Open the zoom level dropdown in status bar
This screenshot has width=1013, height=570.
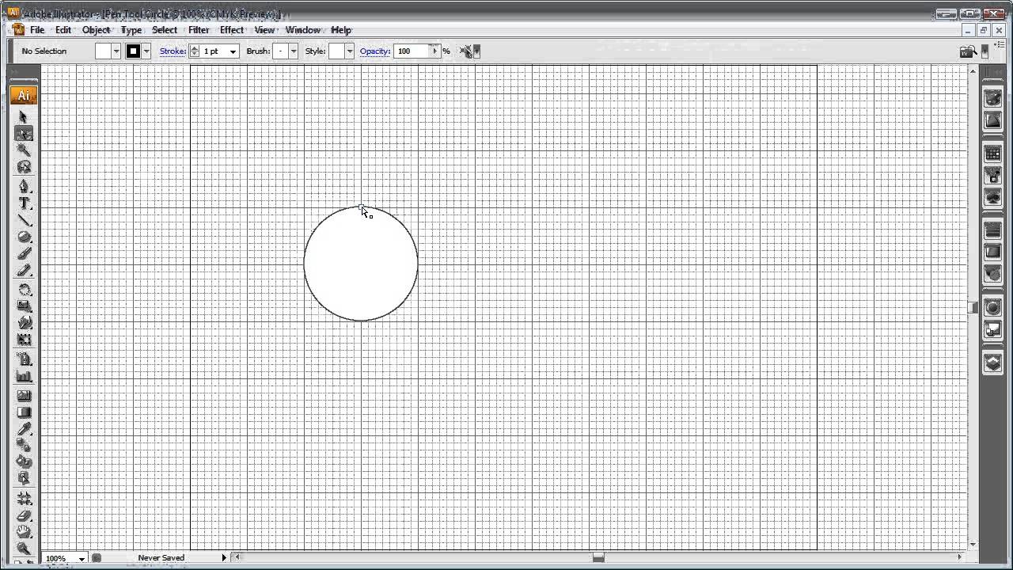tap(82, 559)
